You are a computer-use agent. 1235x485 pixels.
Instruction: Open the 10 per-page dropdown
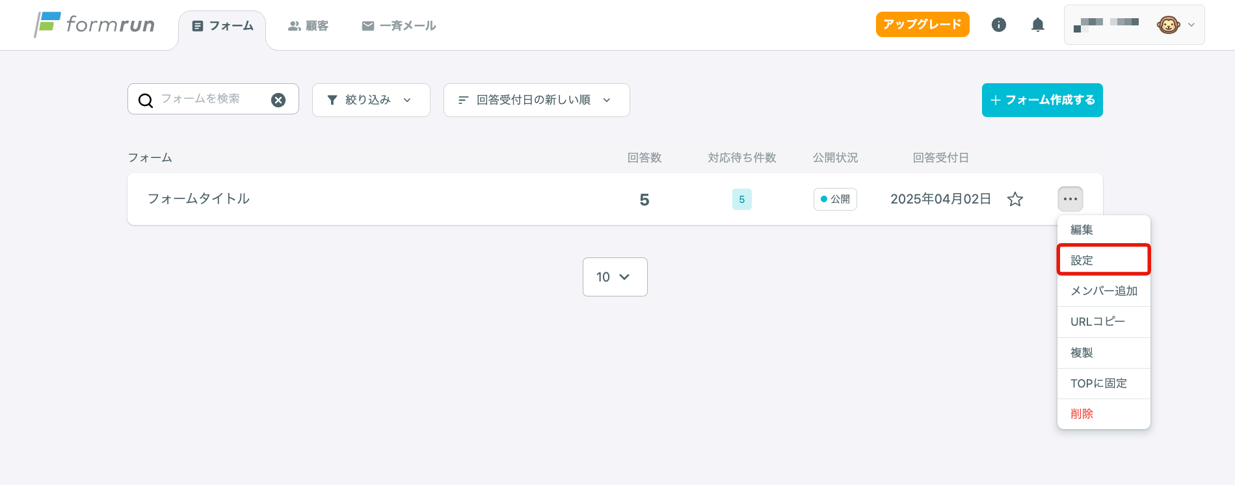click(615, 277)
